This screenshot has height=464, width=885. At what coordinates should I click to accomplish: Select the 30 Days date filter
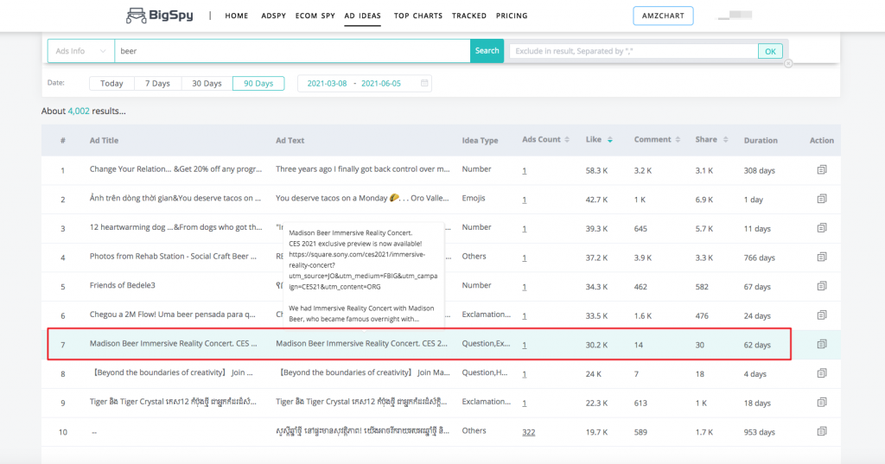[x=207, y=83]
